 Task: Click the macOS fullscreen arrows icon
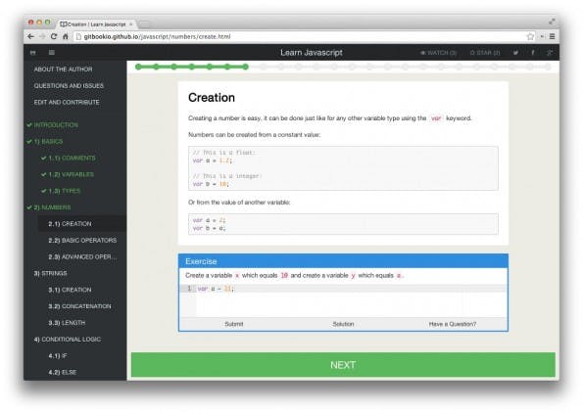[552, 23]
